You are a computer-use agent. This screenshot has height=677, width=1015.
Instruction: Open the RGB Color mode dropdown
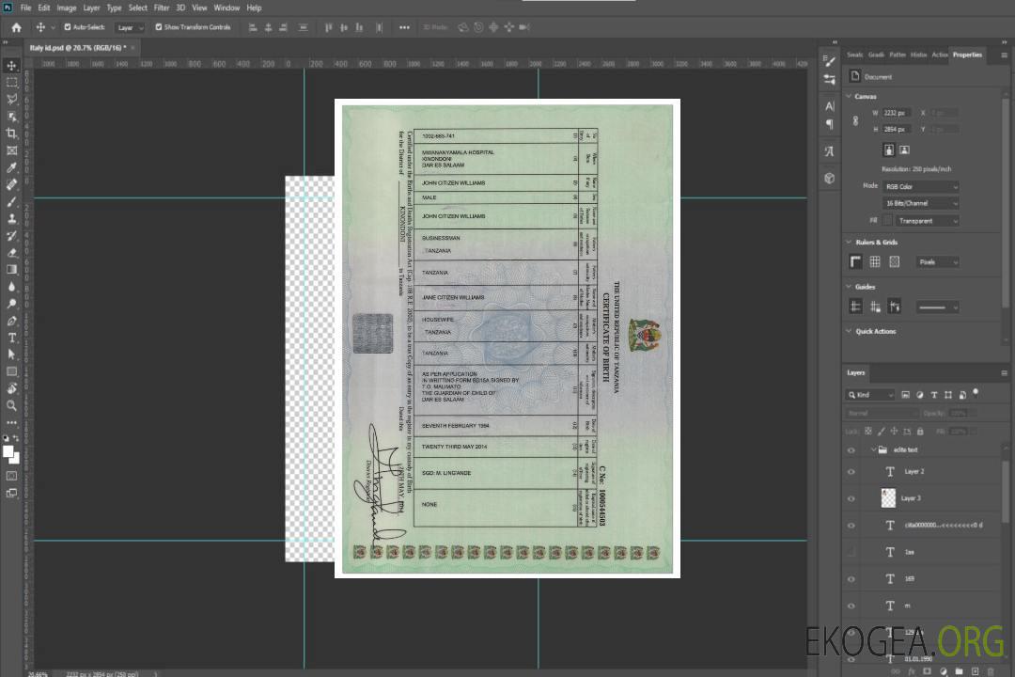click(921, 187)
